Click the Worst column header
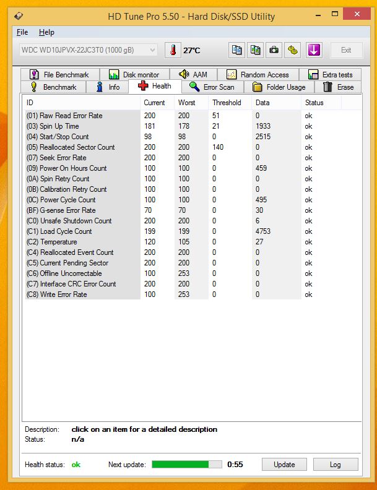Screen dimensions: 377x490 (191, 103)
